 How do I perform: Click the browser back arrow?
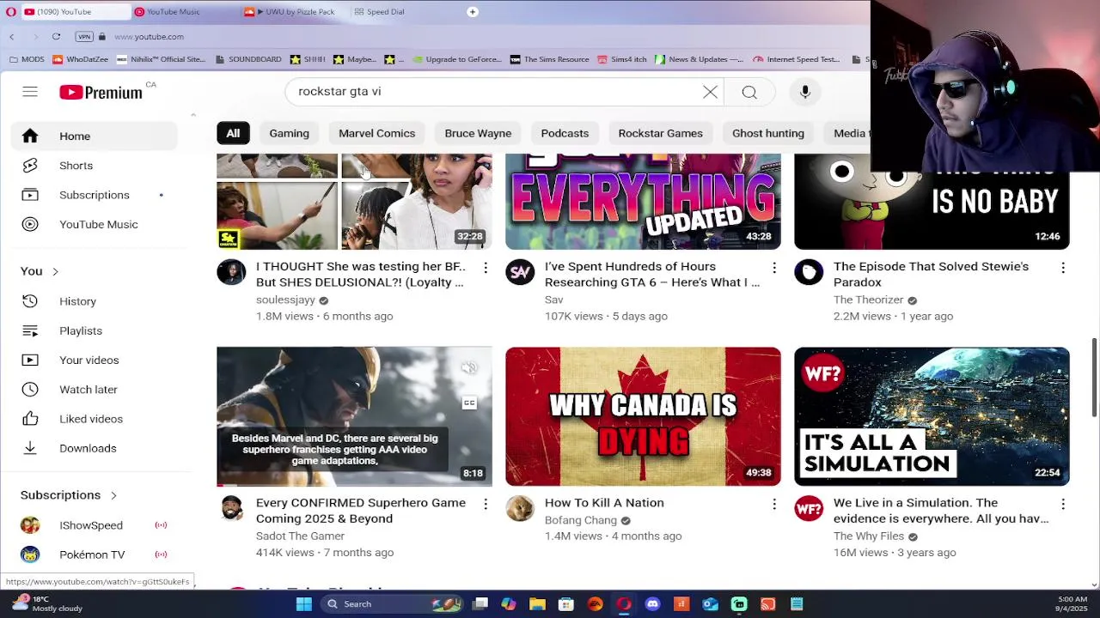click(x=11, y=36)
